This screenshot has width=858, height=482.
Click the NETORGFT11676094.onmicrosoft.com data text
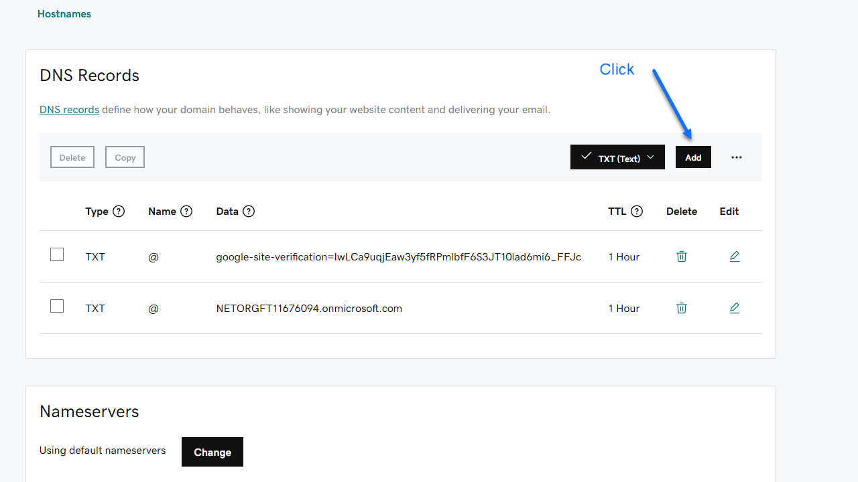click(x=309, y=309)
